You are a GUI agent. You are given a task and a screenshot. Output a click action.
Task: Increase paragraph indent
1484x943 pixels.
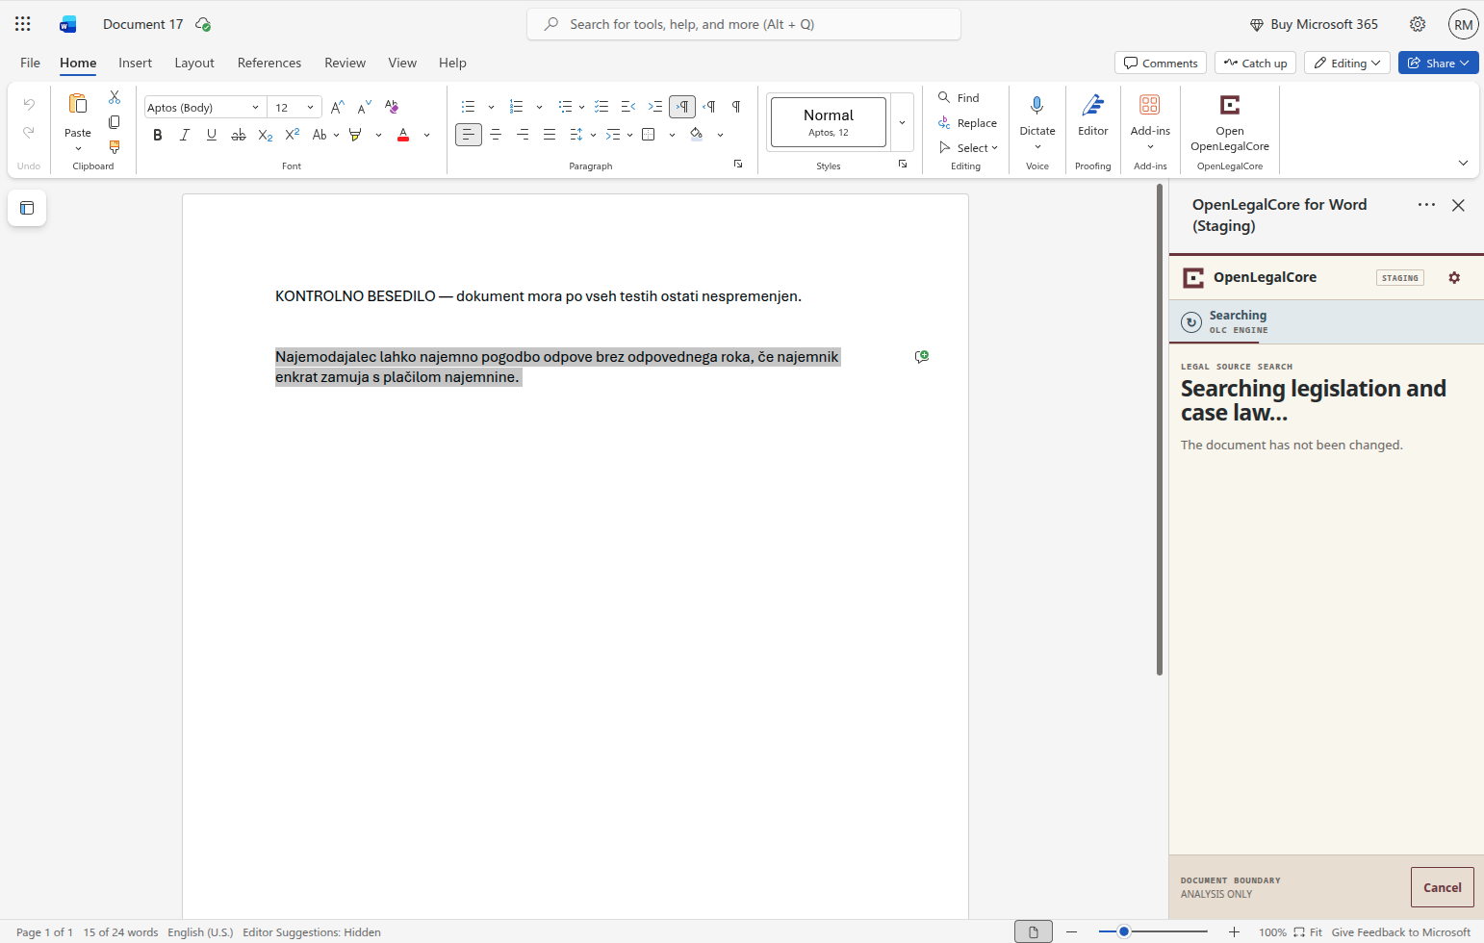[x=655, y=107]
